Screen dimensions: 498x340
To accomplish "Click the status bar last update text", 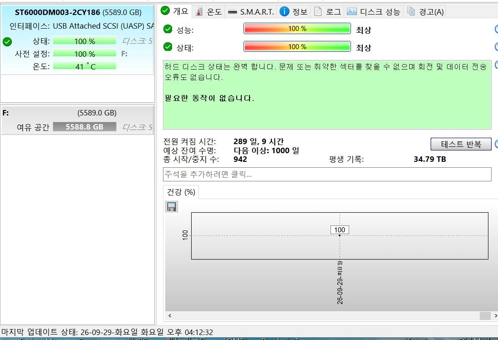I will [x=107, y=332].
